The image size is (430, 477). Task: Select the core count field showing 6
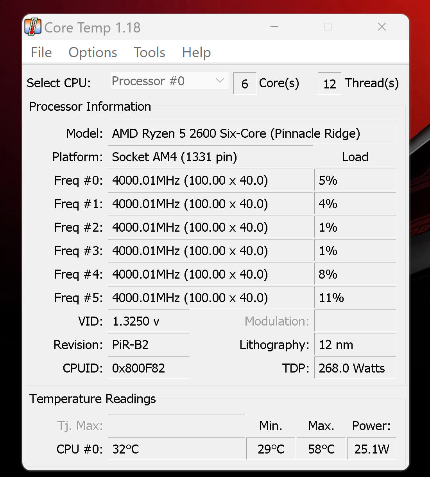pyautogui.click(x=245, y=83)
